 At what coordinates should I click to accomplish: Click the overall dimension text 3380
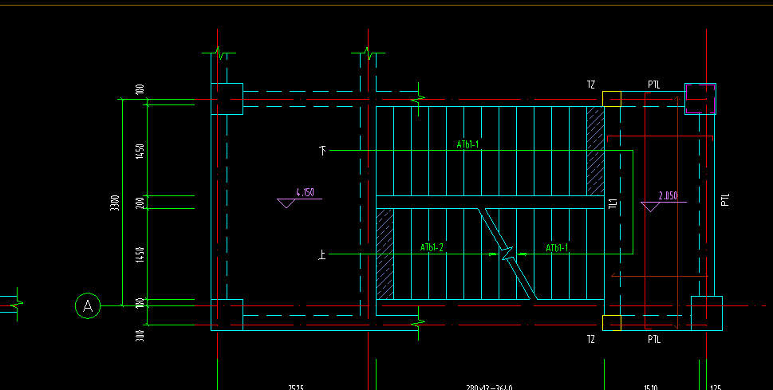[x=114, y=203]
